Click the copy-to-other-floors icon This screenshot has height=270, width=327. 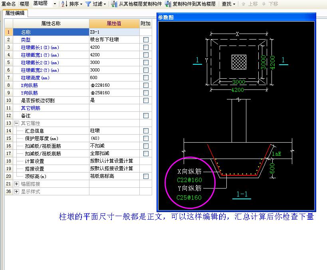pyautogui.click(x=168, y=4)
